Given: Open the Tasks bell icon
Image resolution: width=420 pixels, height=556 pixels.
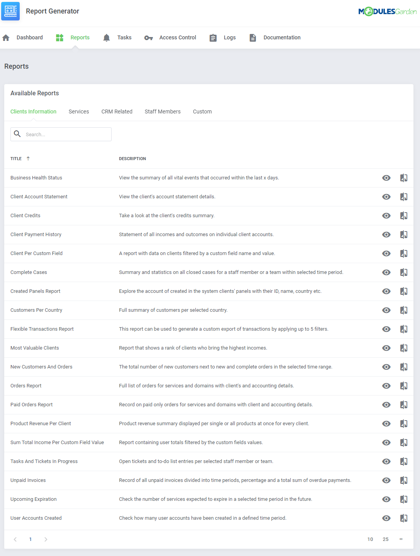Looking at the screenshot, I should pyautogui.click(x=107, y=37).
